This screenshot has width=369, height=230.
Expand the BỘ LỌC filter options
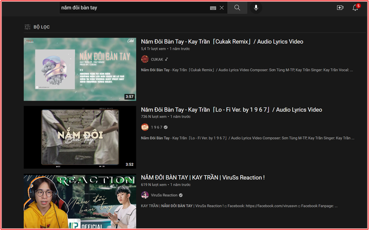pos(37,27)
